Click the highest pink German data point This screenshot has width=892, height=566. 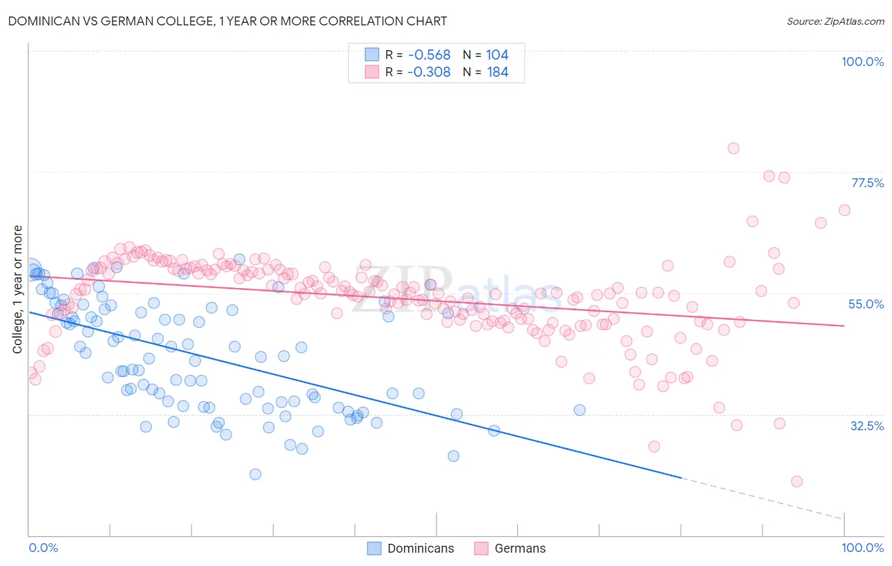(x=733, y=148)
